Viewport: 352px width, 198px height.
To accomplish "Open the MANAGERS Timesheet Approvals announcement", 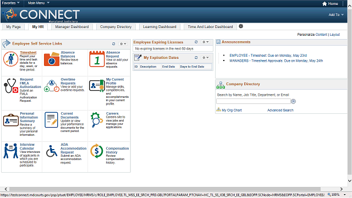I will [276, 61].
